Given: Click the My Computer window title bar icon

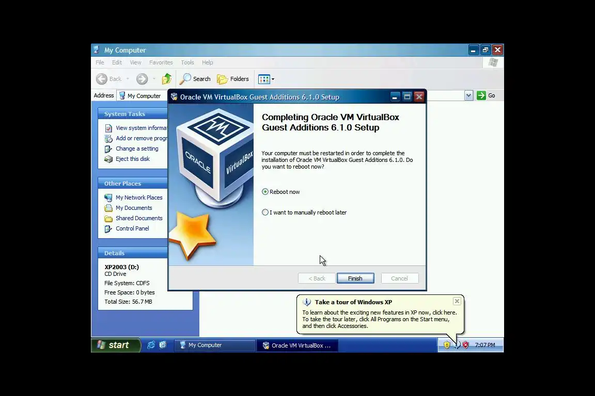Looking at the screenshot, I should pos(97,50).
